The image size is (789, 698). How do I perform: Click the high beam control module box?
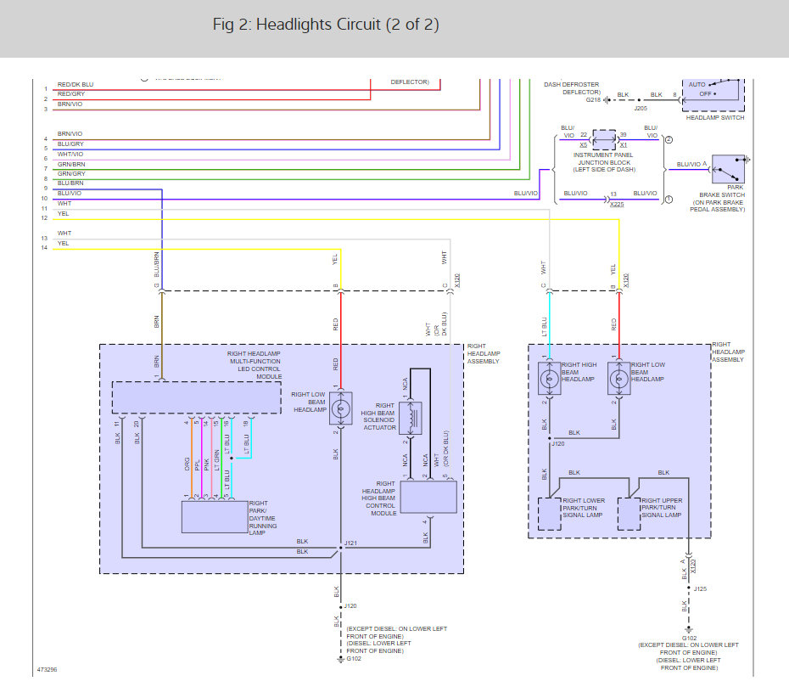click(x=428, y=497)
